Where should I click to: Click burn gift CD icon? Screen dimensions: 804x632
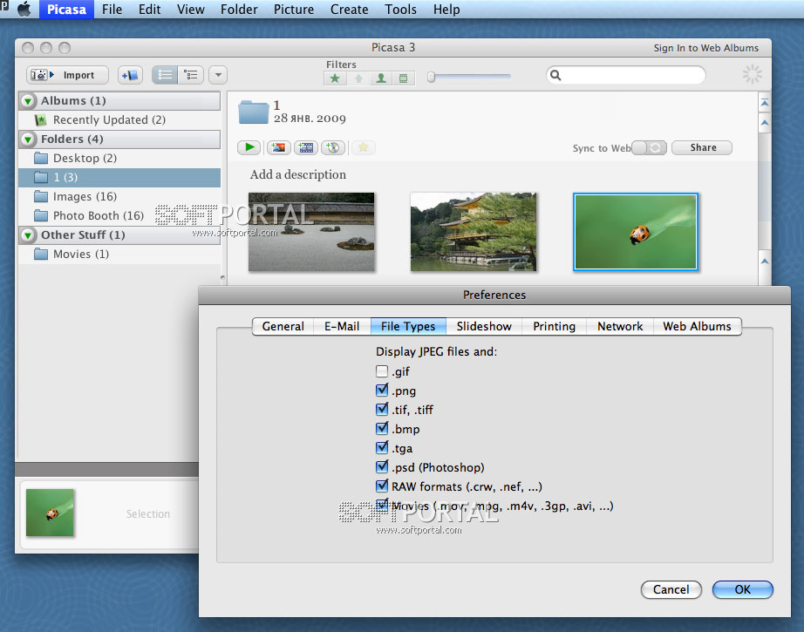tap(333, 147)
